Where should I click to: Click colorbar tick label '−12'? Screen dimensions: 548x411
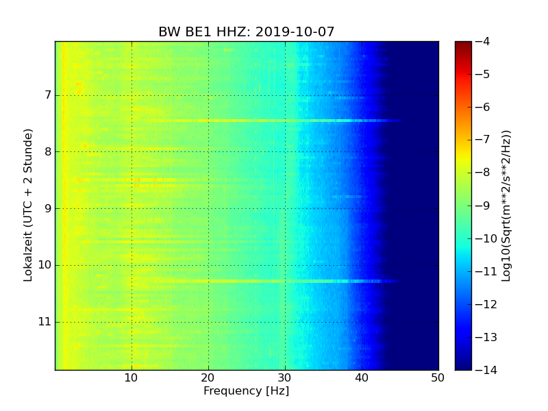point(486,304)
